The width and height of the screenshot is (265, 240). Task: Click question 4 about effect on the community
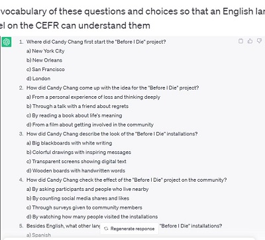(x=127, y=180)
